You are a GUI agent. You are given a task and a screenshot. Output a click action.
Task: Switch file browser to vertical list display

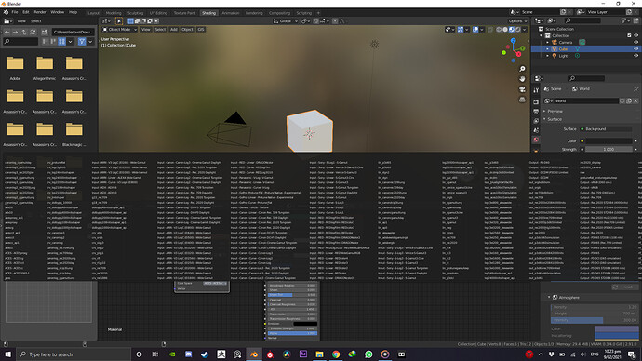pos(45,41)
